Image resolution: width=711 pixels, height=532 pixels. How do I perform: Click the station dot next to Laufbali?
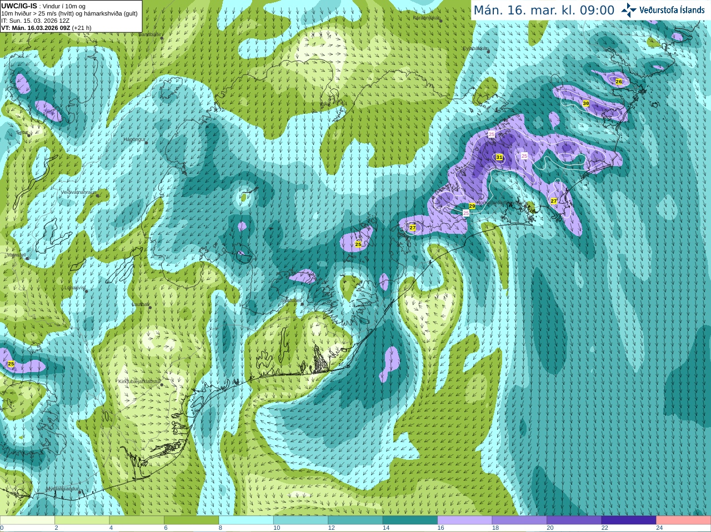pos(151,307)
